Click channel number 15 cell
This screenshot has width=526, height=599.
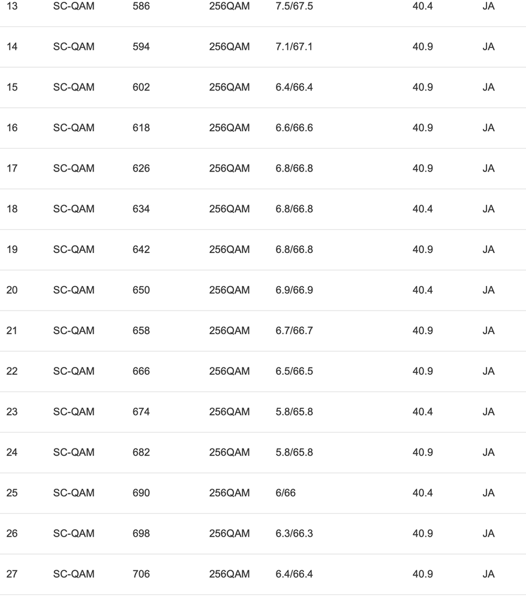(12, 88)
